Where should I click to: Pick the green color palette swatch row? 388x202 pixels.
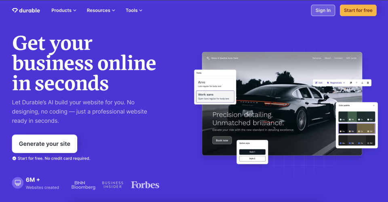(x=356, y=116)
